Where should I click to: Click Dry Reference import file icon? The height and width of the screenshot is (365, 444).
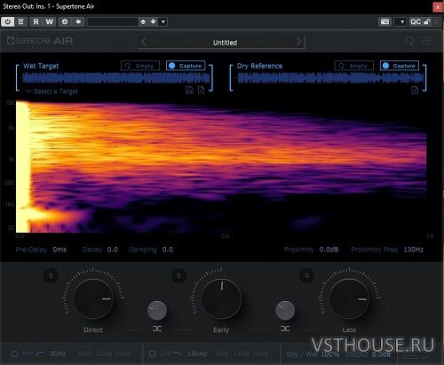click(415, 90)
